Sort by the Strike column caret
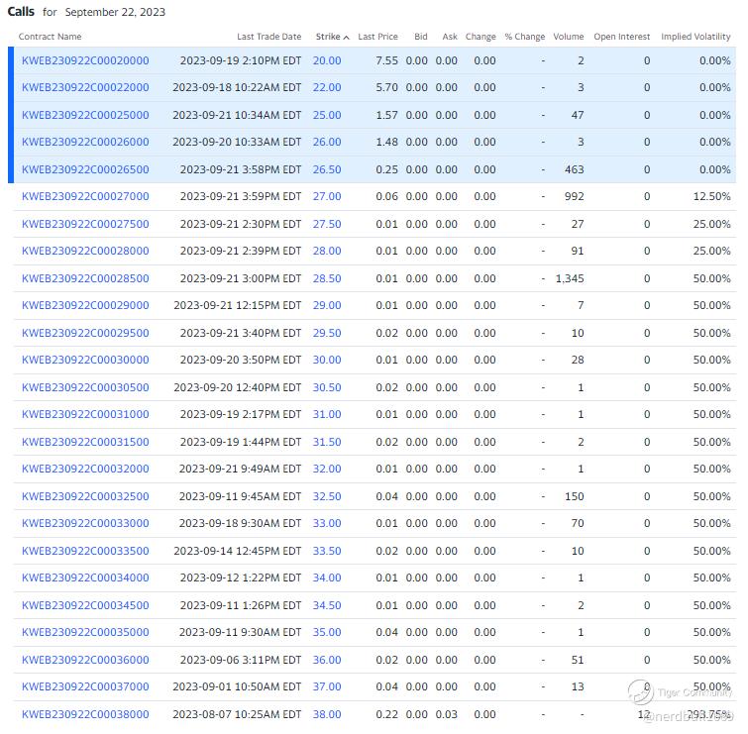This screenshot has height=734, width=748. tap(346, 38)
